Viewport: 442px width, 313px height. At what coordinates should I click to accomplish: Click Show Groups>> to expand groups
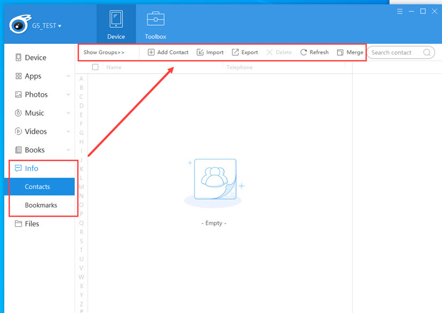[x=104, y=52]
